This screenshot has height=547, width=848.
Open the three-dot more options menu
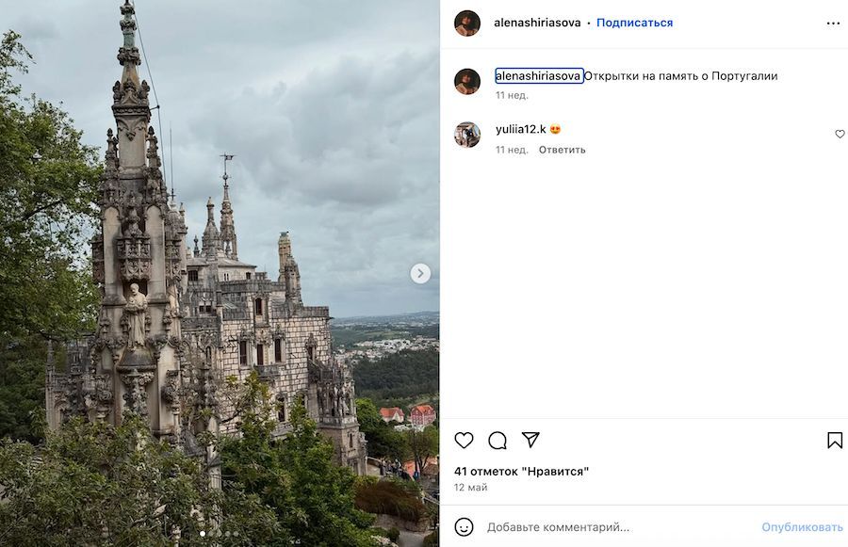[x=833, y=23]
